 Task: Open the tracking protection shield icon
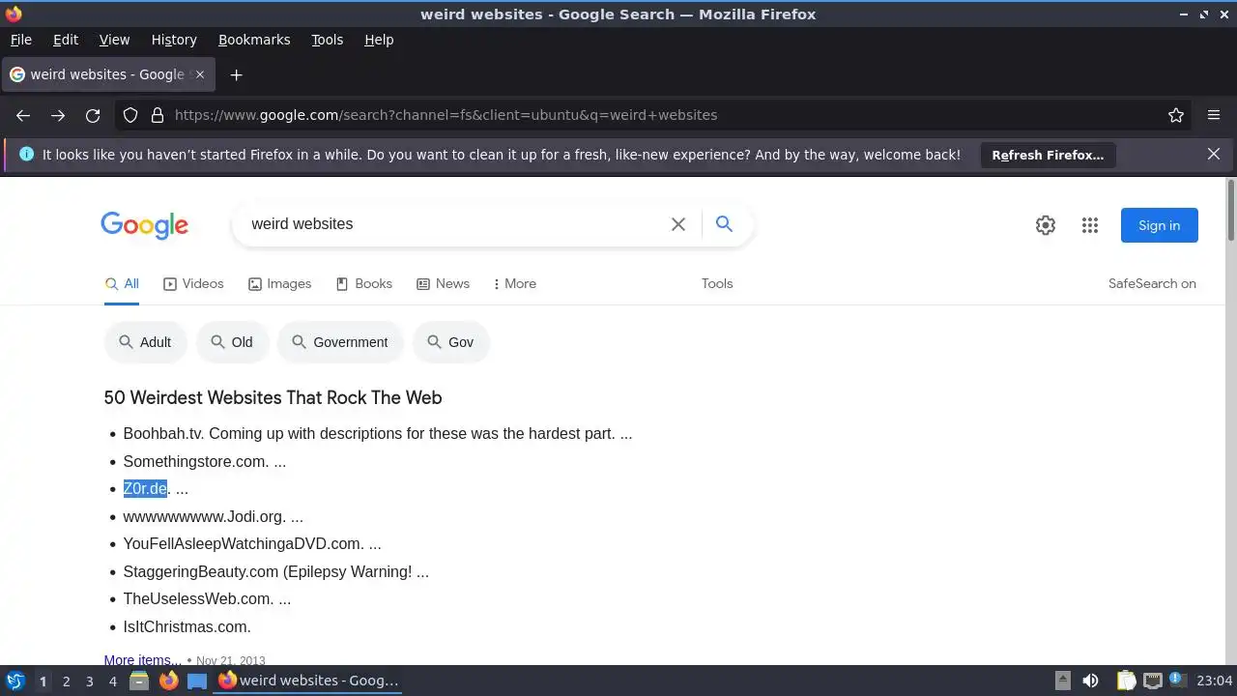tap(130, 115)
